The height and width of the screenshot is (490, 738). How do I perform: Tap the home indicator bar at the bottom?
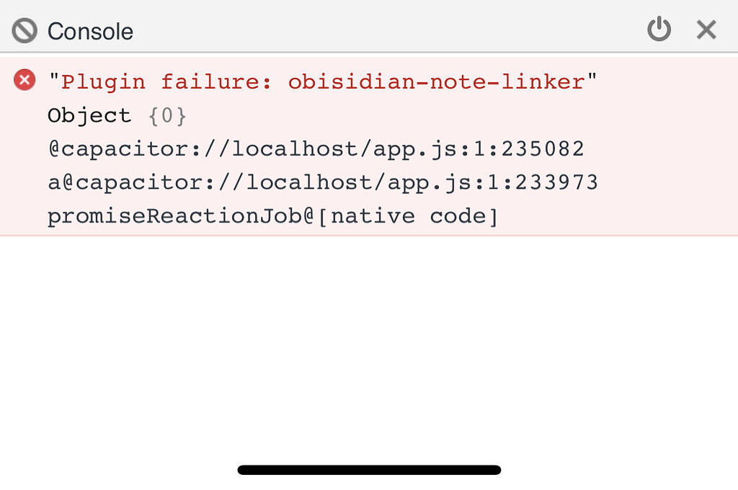pyautogui.click(x=369, y=470)
